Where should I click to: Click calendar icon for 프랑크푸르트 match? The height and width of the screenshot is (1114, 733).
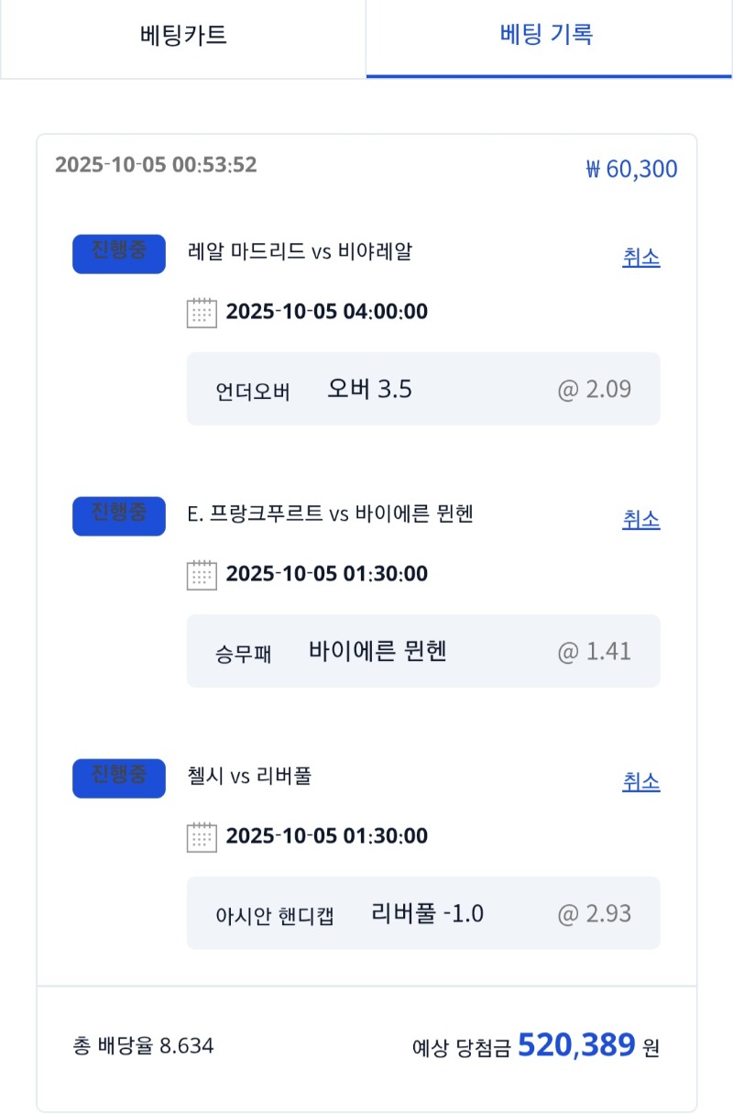pos(202,575)
